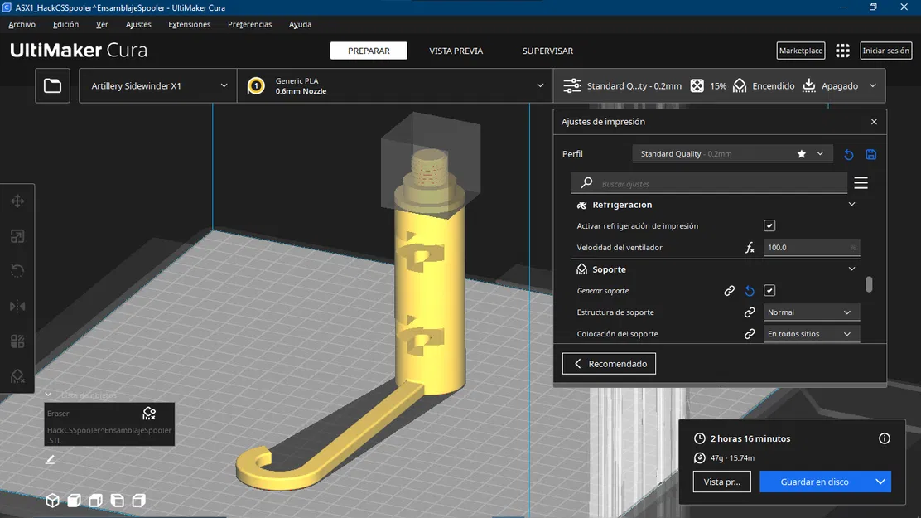Open the Ajustes menu
Image resolution: width=921 pixels, height=518 pixels.
pos(138,24)
